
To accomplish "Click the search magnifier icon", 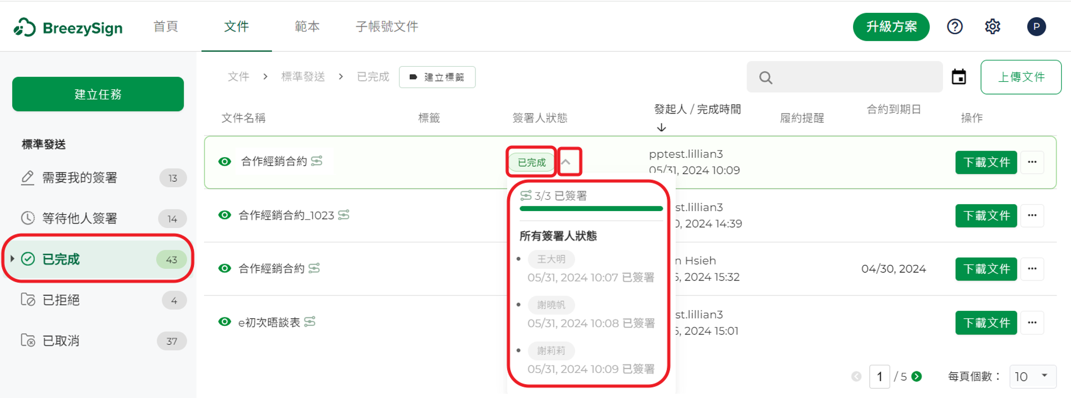I will tap(766, 78).
